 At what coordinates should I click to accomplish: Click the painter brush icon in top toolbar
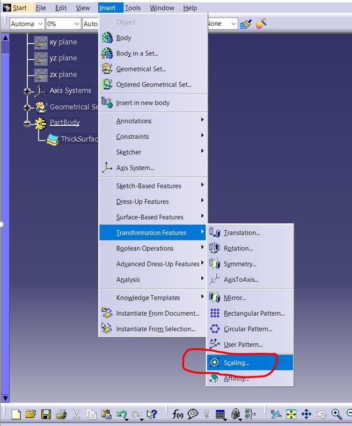pos(246,24)
